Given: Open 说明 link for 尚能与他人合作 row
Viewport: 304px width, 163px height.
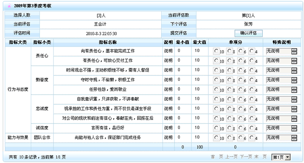Looking at the screenshot, I should [168, 138].
